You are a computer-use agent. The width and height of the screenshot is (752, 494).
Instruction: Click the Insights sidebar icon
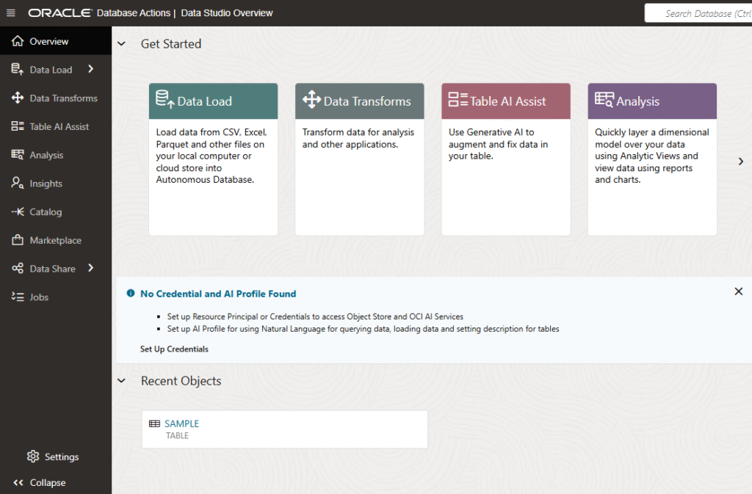point(18,184)
